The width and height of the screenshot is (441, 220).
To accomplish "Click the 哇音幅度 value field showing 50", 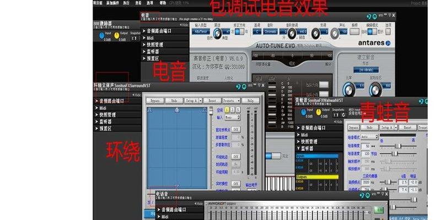I will (365, 146).
